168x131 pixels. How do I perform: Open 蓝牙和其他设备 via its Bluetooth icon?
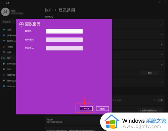tap(4, 35)
